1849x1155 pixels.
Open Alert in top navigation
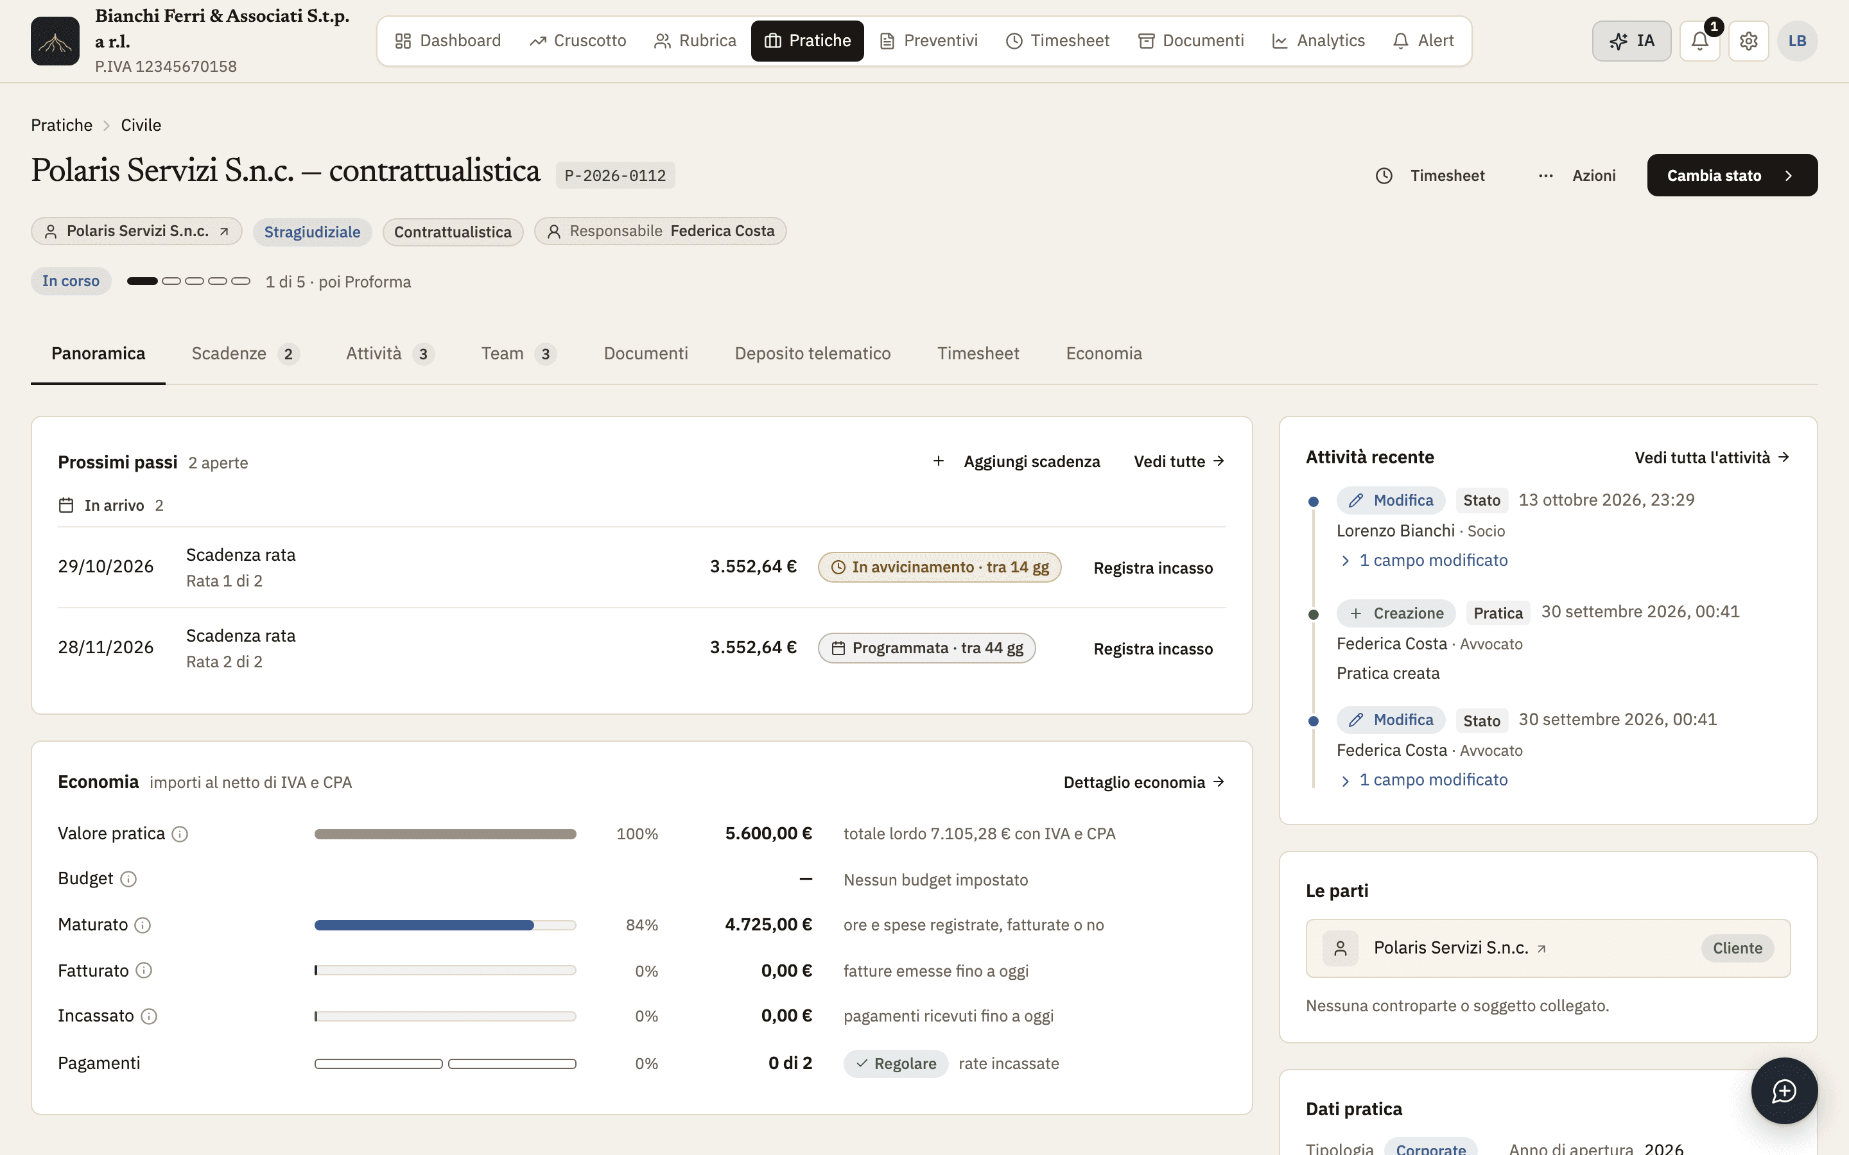pos(1423,40)
